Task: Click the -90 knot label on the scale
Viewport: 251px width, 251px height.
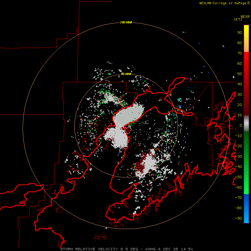Action: pos(238,218)
